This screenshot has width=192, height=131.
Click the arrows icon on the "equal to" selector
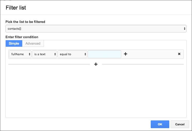tap(85, 54)
